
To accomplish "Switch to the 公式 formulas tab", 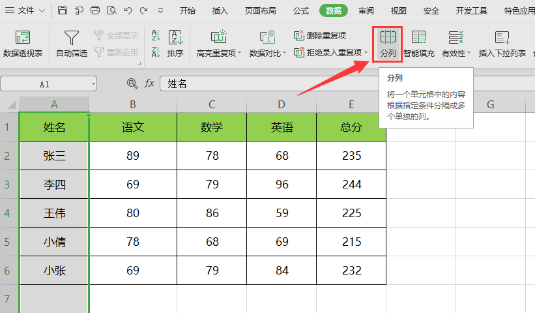I will click(x=301, y=10).
